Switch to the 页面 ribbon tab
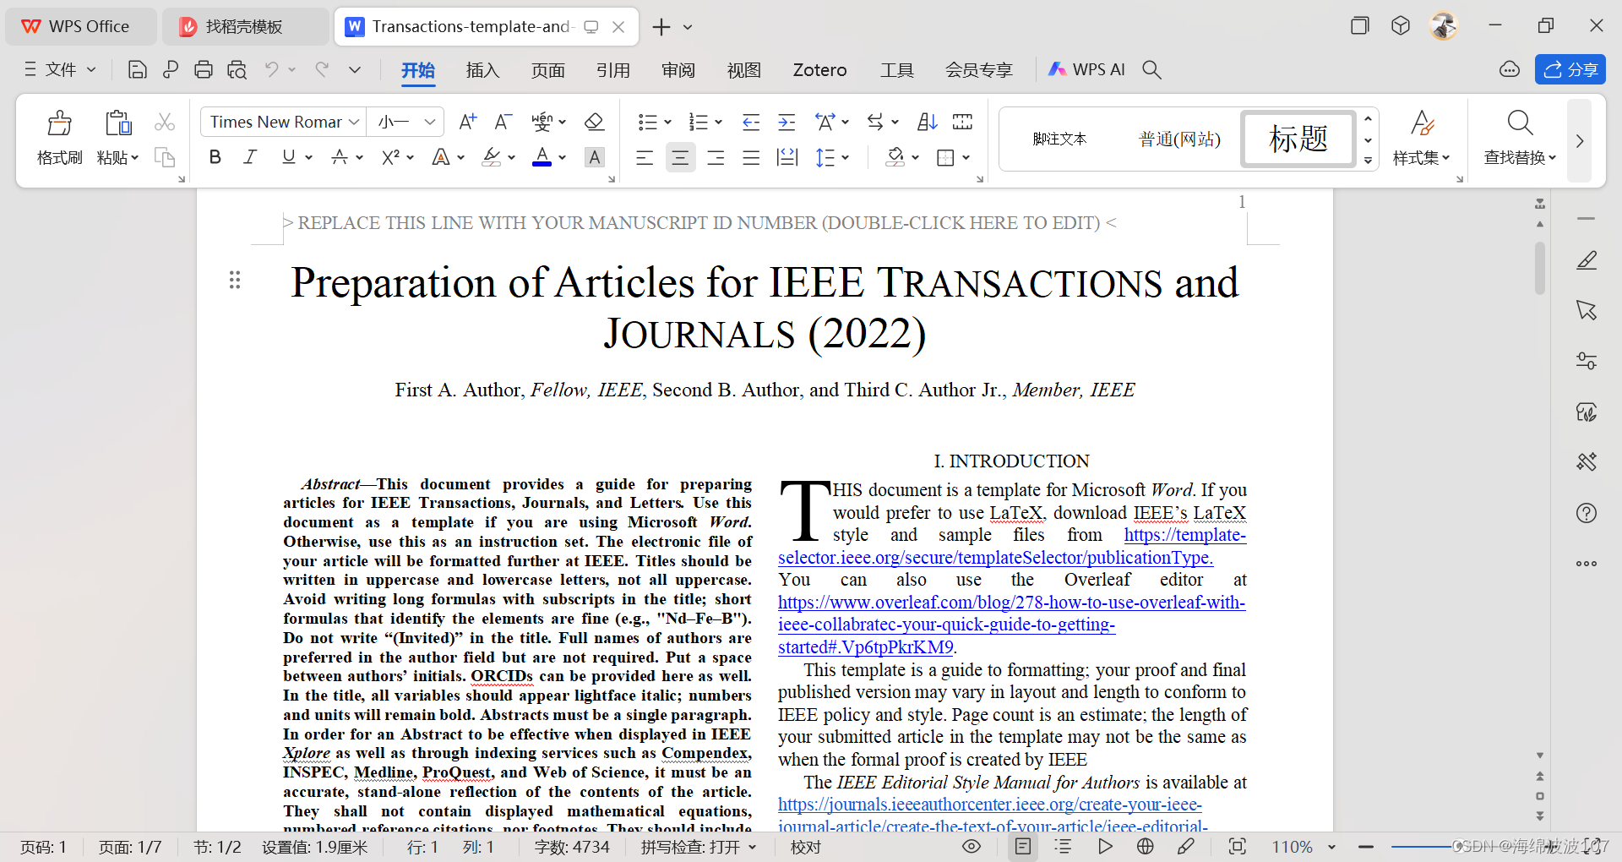The width and height of the screenshot is (1622, 862). pos(547,70)
